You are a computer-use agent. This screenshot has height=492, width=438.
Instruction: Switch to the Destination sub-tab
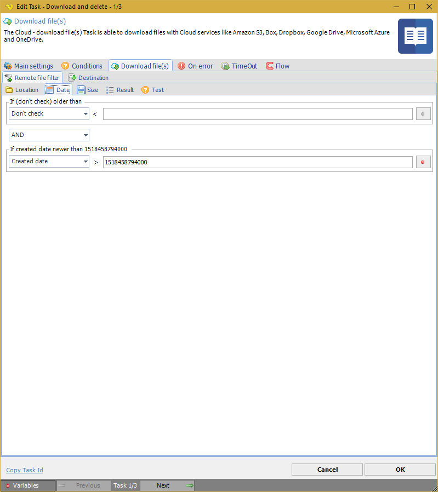coord(88,78)
